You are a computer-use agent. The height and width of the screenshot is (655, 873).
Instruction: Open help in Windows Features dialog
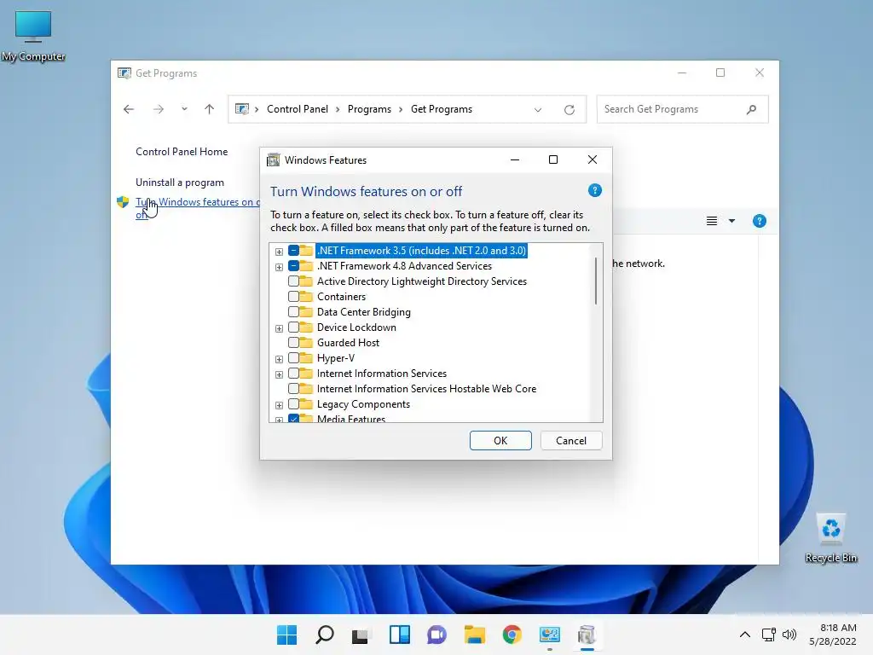click(x=594, y=190)
